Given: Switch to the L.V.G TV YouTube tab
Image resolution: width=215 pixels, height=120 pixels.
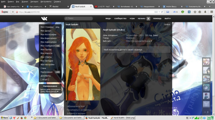Looking at the screenshot, I should click(104, 7).
